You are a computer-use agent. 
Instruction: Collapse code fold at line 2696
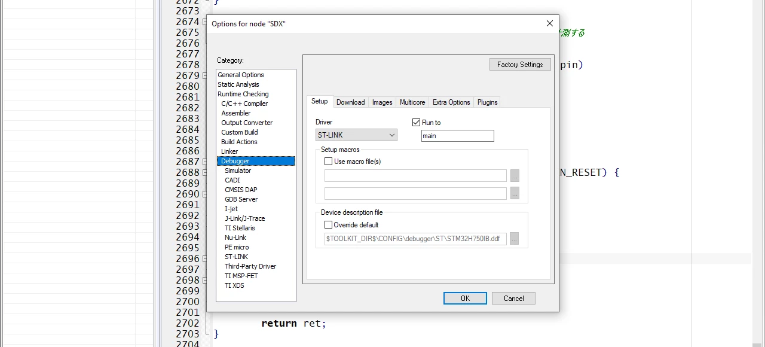[x=205, y=258]
